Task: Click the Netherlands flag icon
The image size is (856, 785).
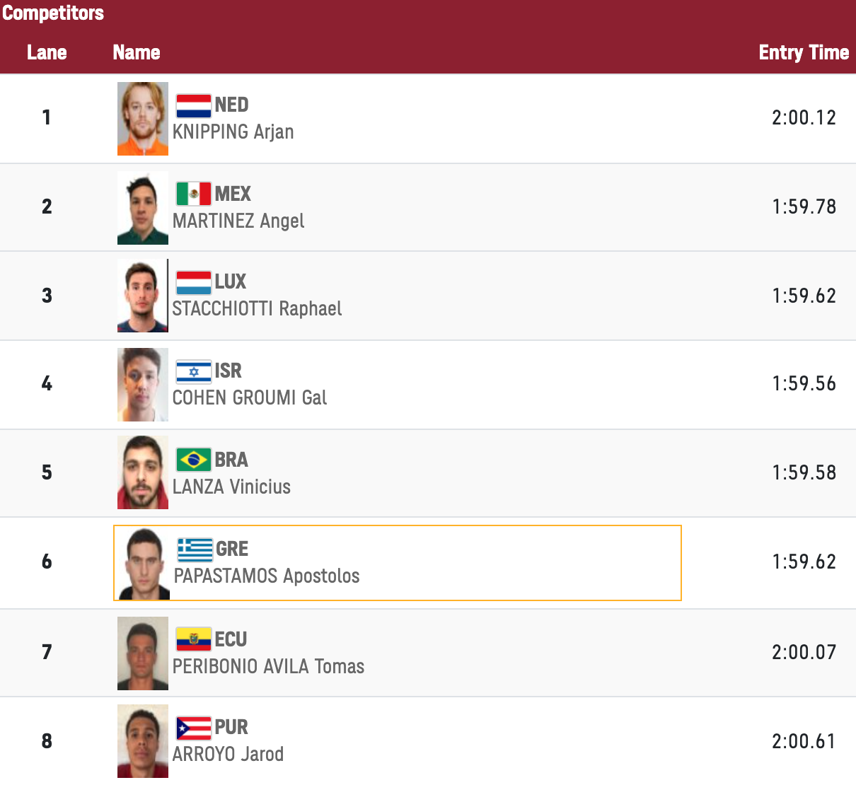Action: point(194,105)
